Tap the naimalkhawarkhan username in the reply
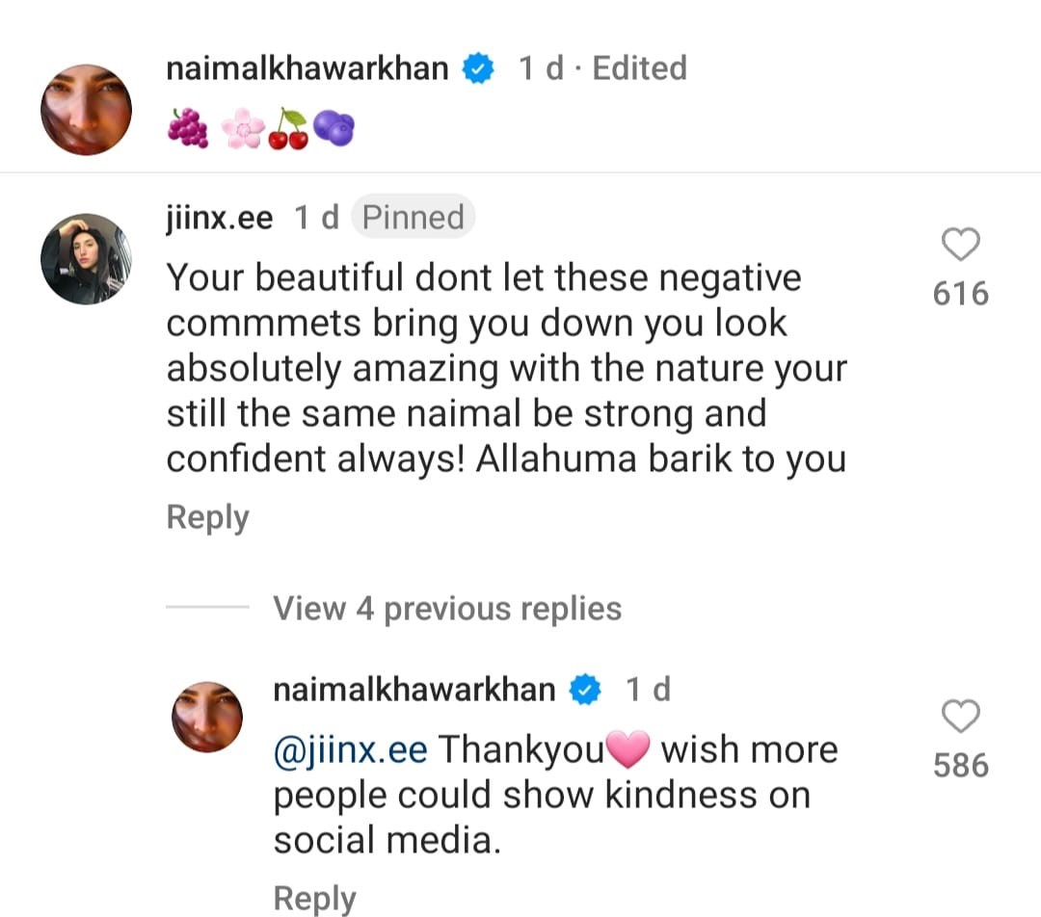 [414, 690]
